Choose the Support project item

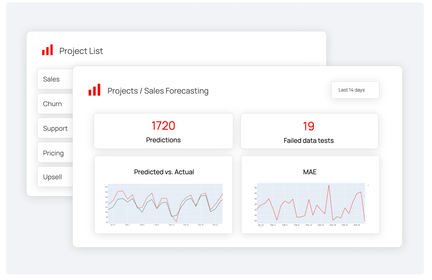coord(55,128)
